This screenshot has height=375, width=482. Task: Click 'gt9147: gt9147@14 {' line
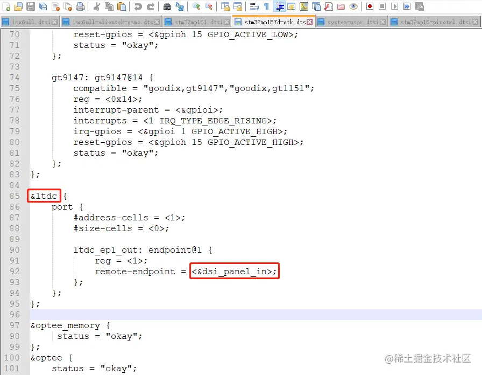(x=102, y=77)
